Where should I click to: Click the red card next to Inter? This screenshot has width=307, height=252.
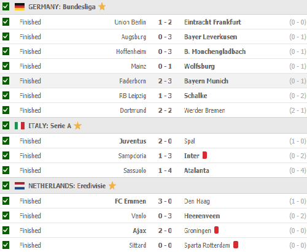coord(204,155)
